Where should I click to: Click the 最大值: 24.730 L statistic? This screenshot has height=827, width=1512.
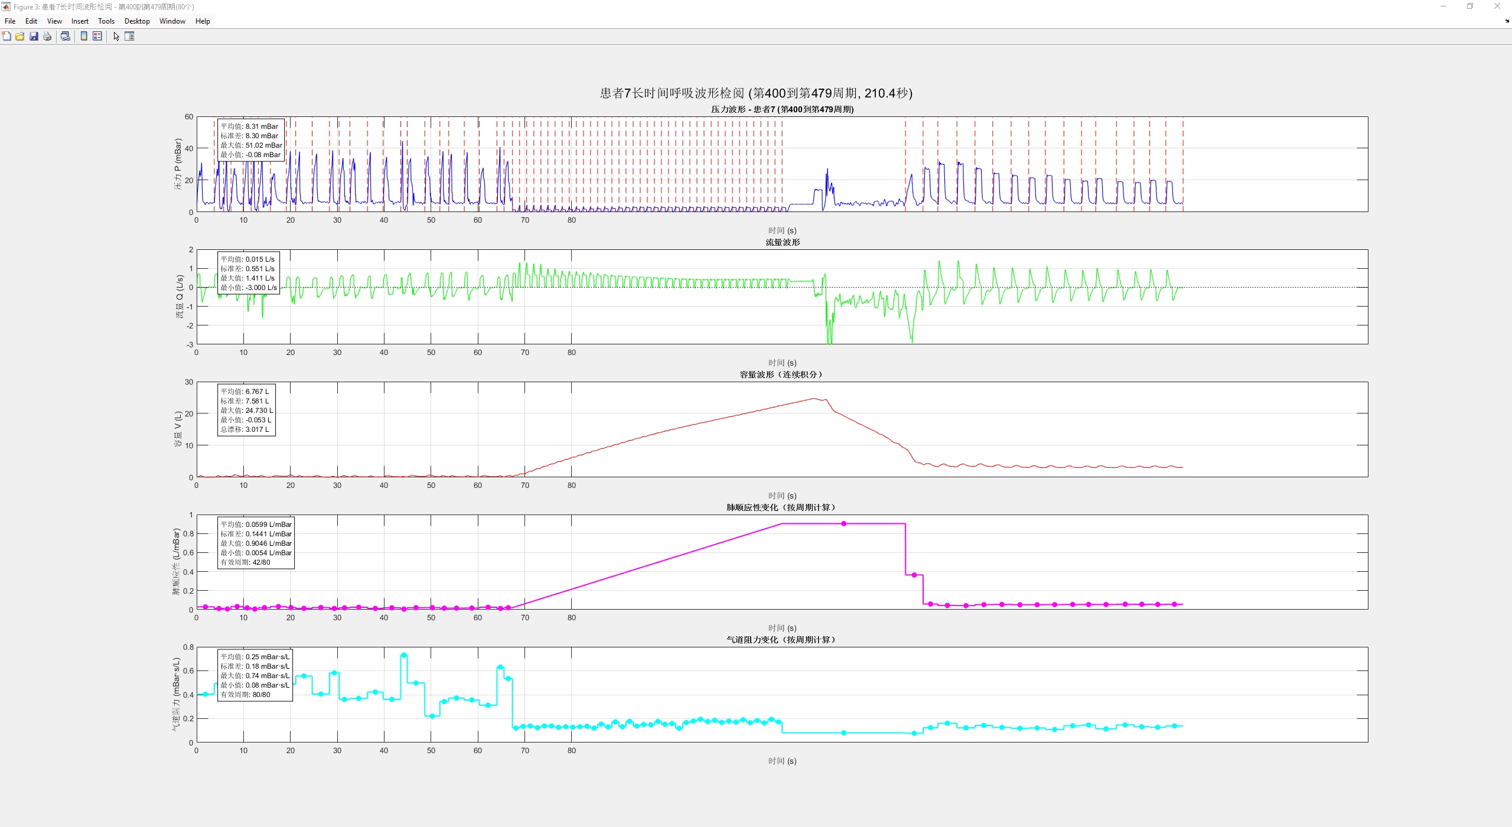[247, 411]
